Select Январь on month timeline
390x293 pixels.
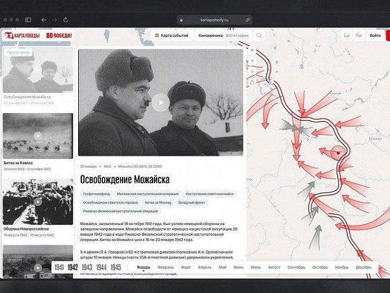[144, 268]
